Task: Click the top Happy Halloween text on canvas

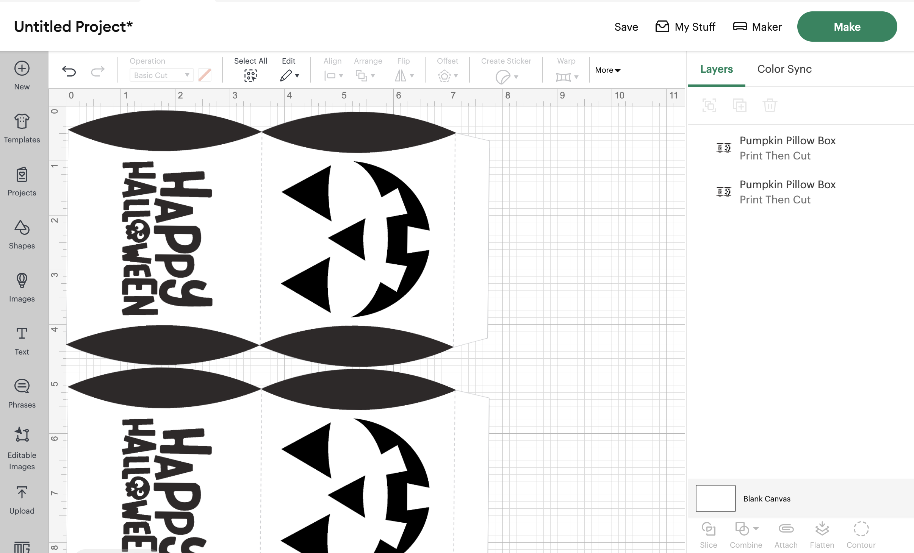Action: pyautogui.click(x=167, y=239)
